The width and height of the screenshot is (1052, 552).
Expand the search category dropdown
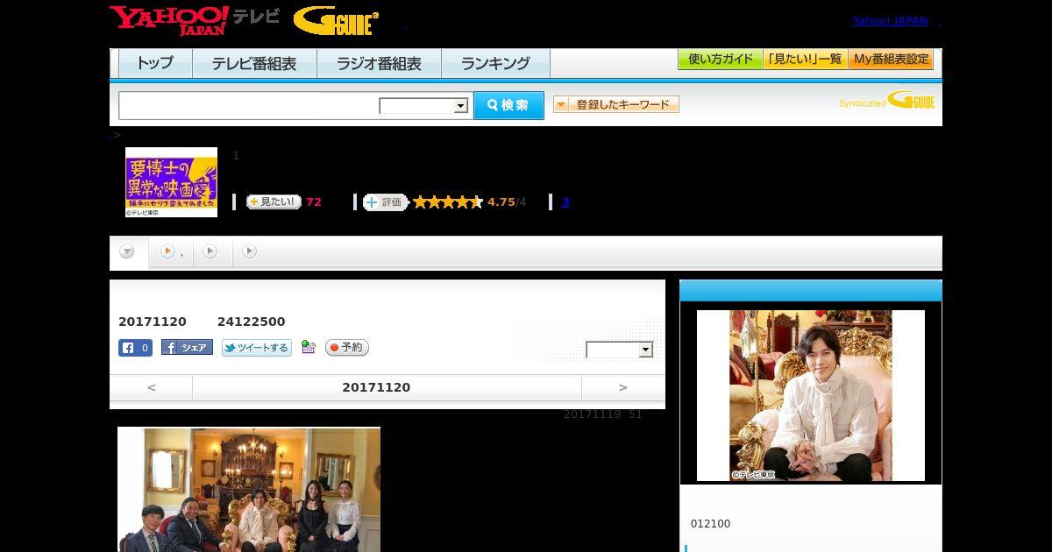424,106
